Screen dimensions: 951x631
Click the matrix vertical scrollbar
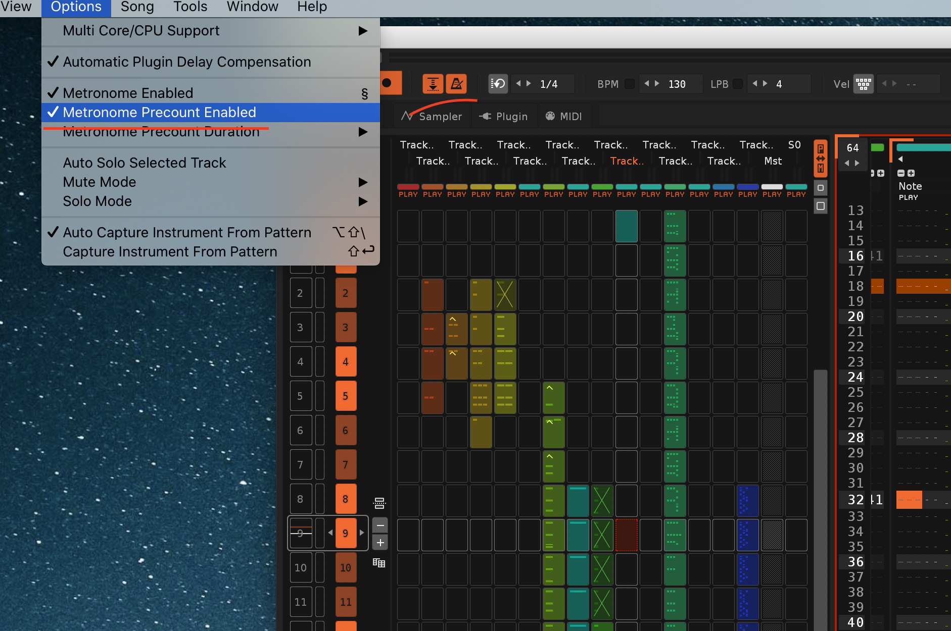821,500
